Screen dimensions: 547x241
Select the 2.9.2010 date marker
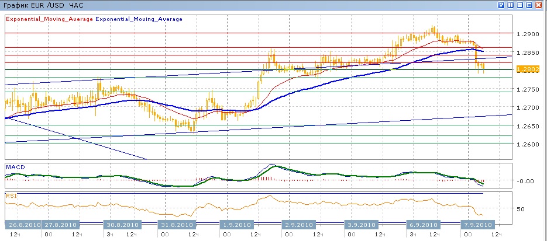tap(299, 225)
